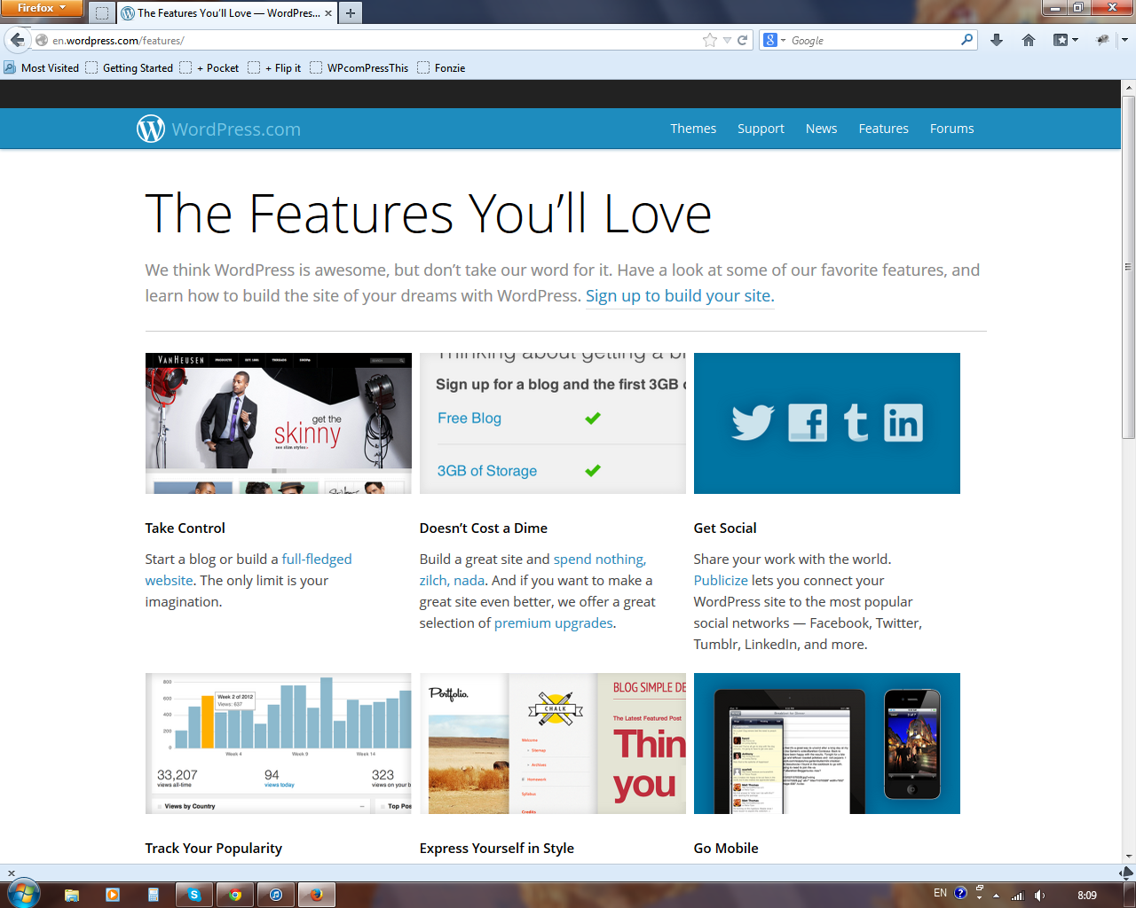
Task: Launch Skype from the taskbar
Action: 194,895
